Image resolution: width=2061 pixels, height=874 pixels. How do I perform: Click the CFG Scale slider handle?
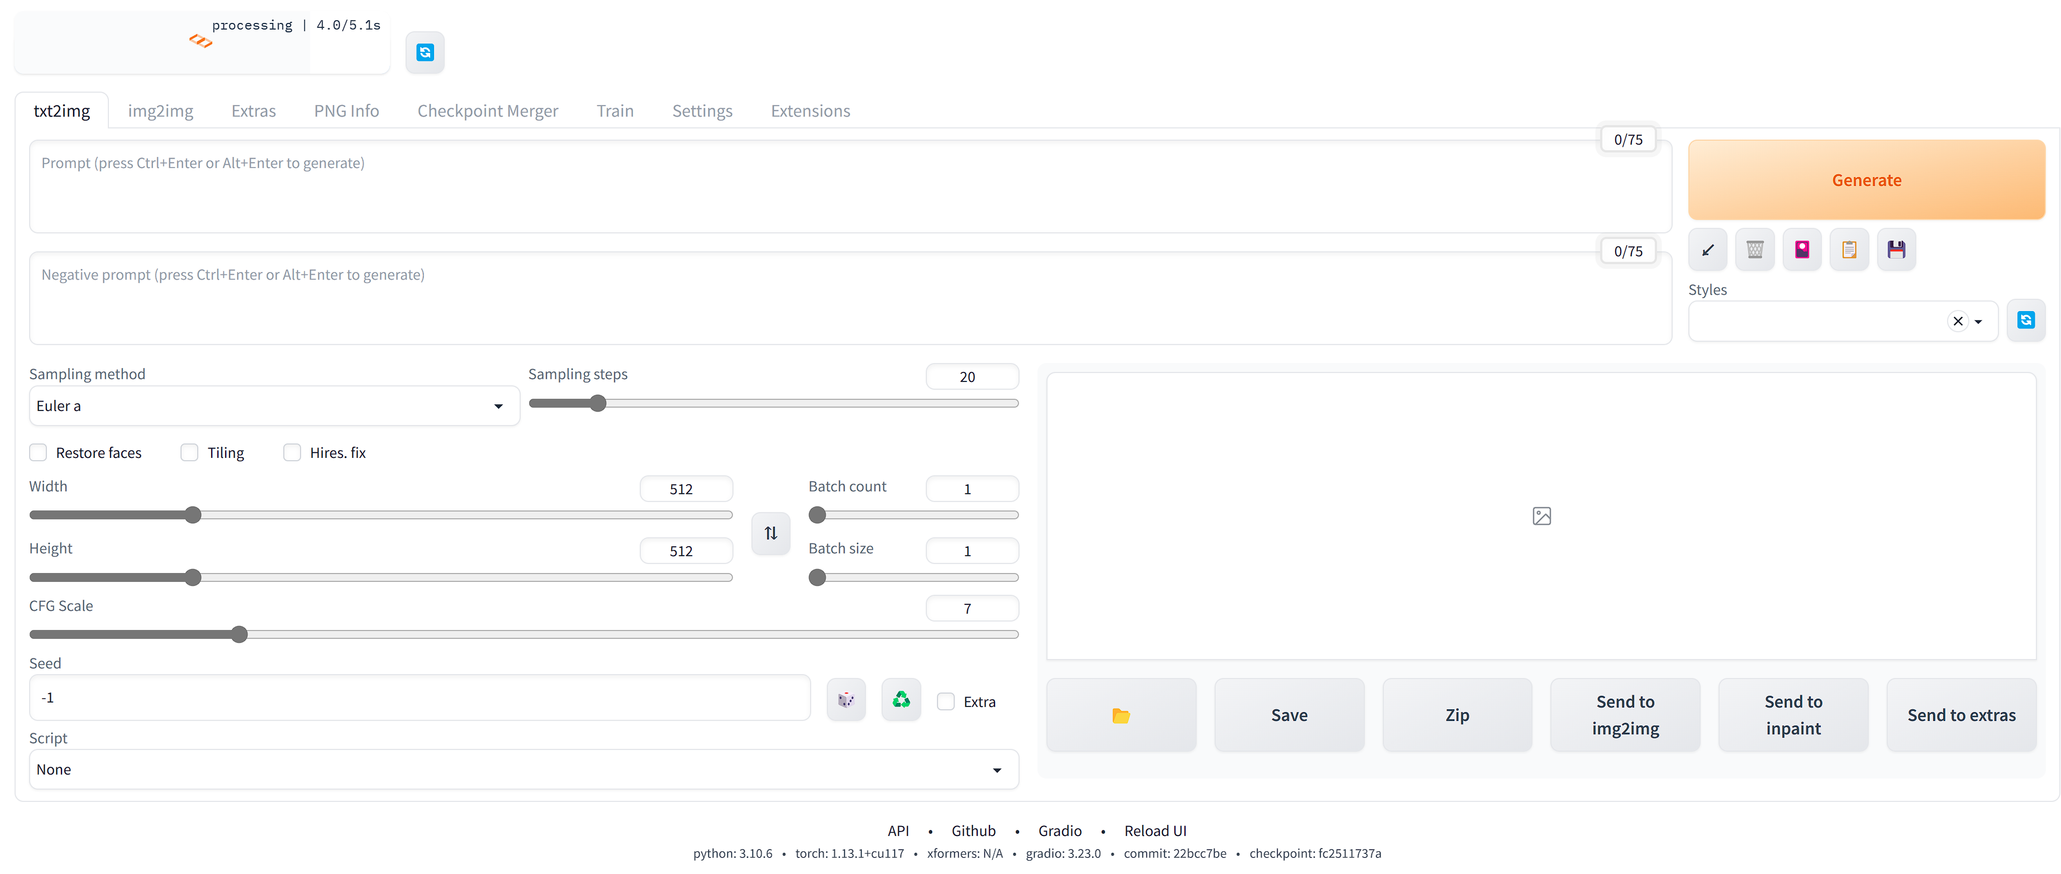click(x=239, y=635)
